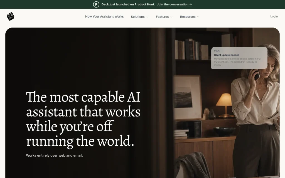Image resolution: width=285 pixels, height=178 pixels.
Task: Click the Login link
Action: coord(274,16)
